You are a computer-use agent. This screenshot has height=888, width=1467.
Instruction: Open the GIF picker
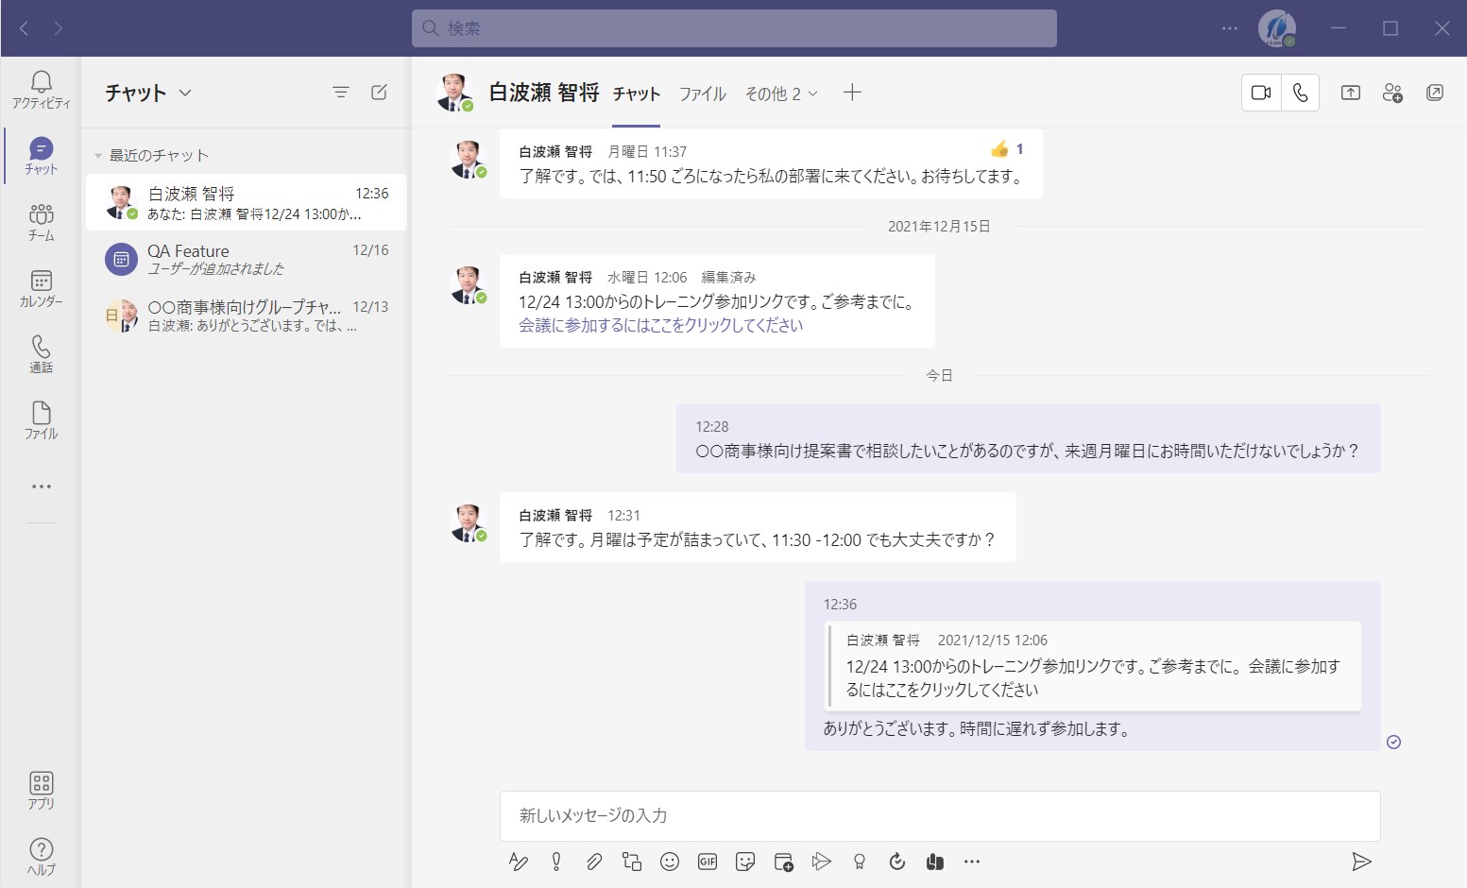[x=708, y=862]
